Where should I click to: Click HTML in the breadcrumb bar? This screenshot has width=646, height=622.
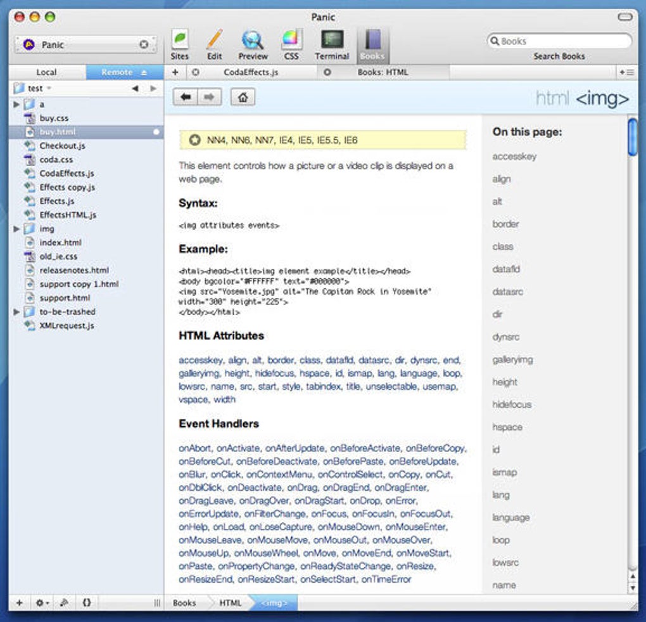(231, 603)
